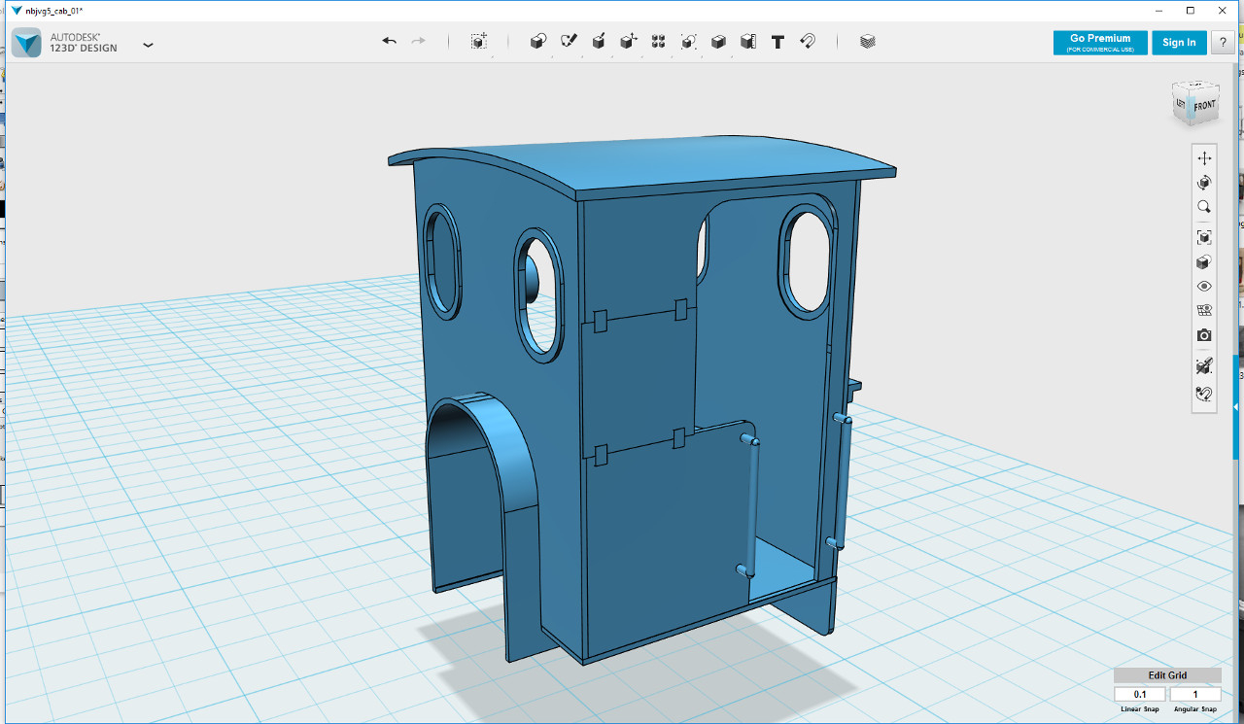
Task: Select the FRONT face of the view cube
Action: (1205, 106)
